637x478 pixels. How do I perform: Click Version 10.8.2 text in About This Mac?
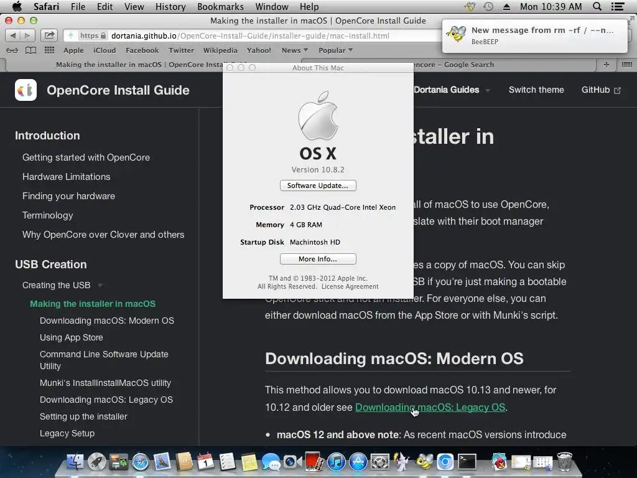pyautogui.click(x=318, y=169)
